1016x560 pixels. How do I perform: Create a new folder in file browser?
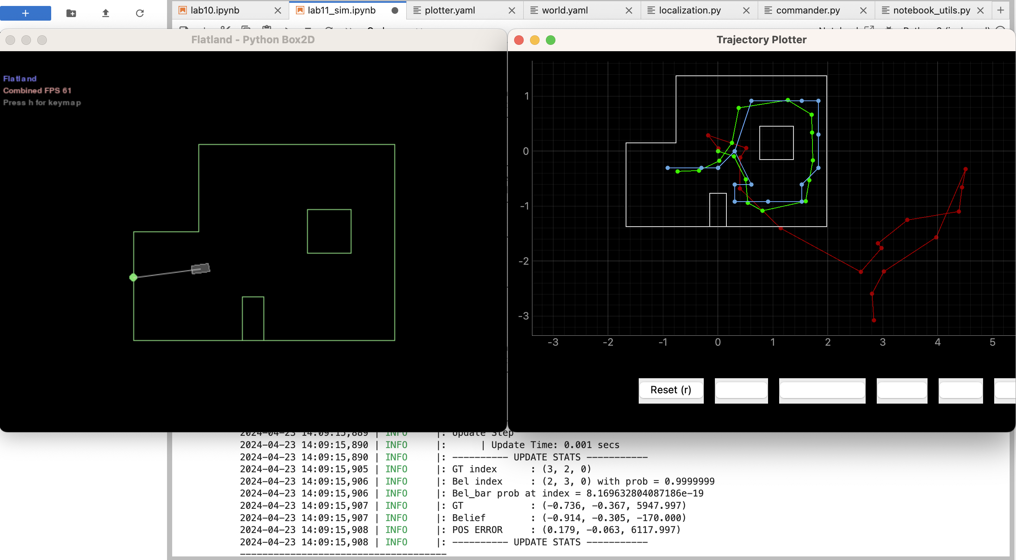click(71, 13)
